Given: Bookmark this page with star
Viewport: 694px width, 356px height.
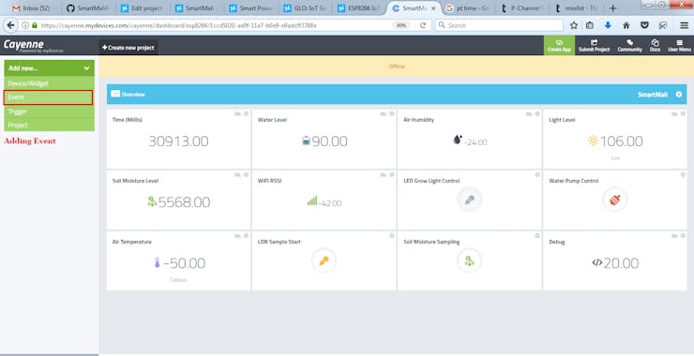Looking at the screenshot, I should pyautogui.click(x=574, y=25).
